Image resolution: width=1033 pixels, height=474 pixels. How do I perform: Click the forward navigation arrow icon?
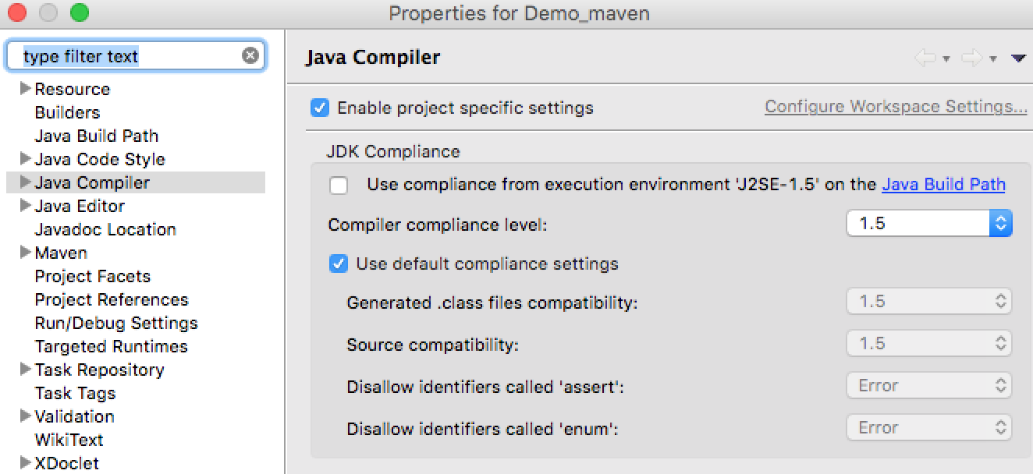[x=971, y=58]
